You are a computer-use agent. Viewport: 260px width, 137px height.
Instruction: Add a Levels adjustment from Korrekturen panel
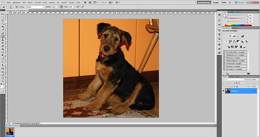[x=234, y=36]
